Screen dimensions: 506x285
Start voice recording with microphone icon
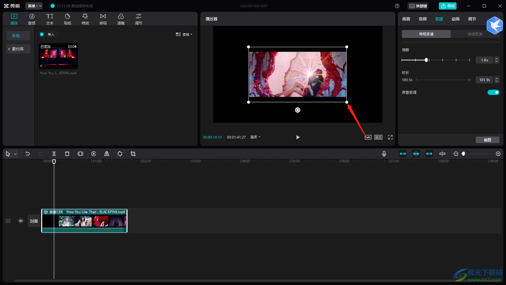click(384, 154)
